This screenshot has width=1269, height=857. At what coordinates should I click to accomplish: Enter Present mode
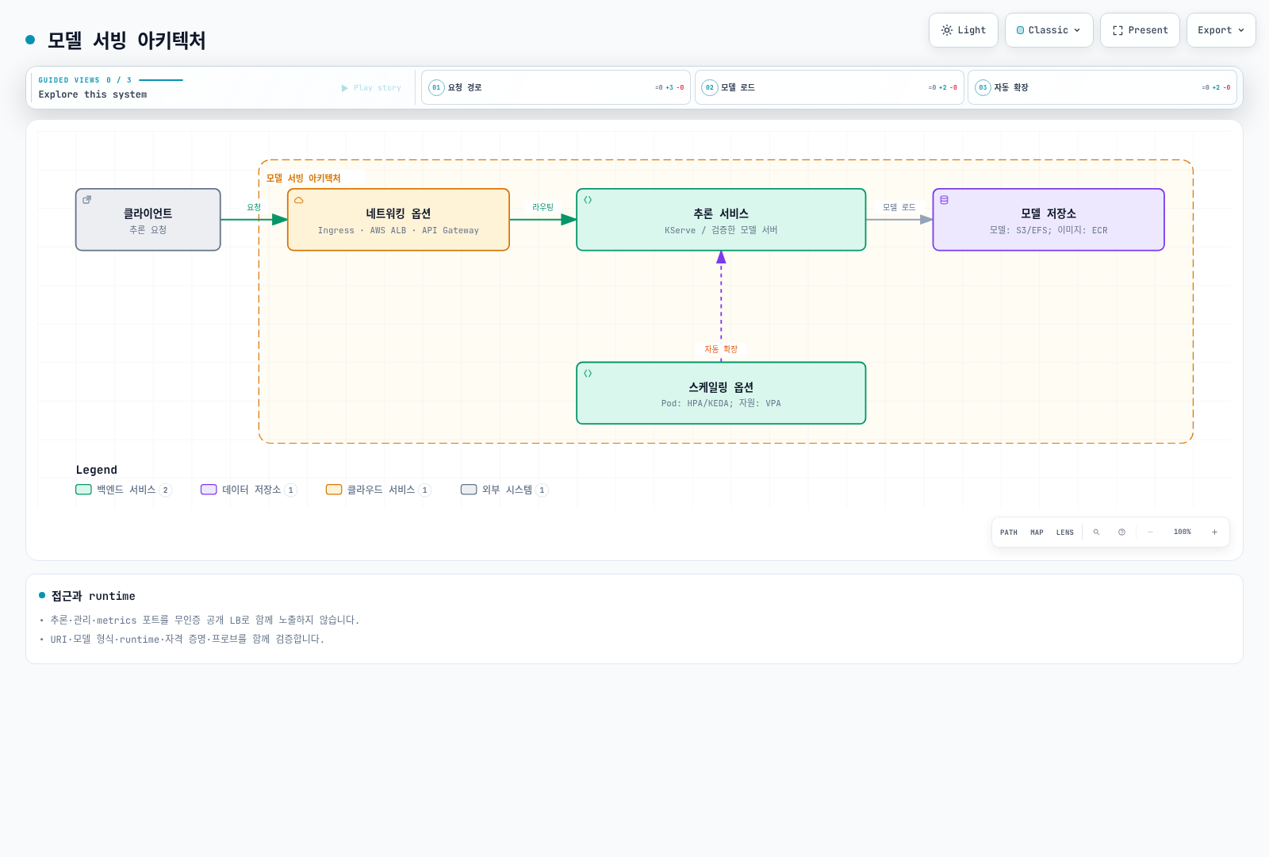1140,30
